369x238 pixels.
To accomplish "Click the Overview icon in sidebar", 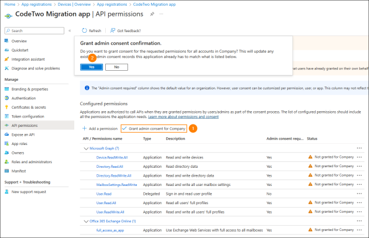I will point(6,41).
